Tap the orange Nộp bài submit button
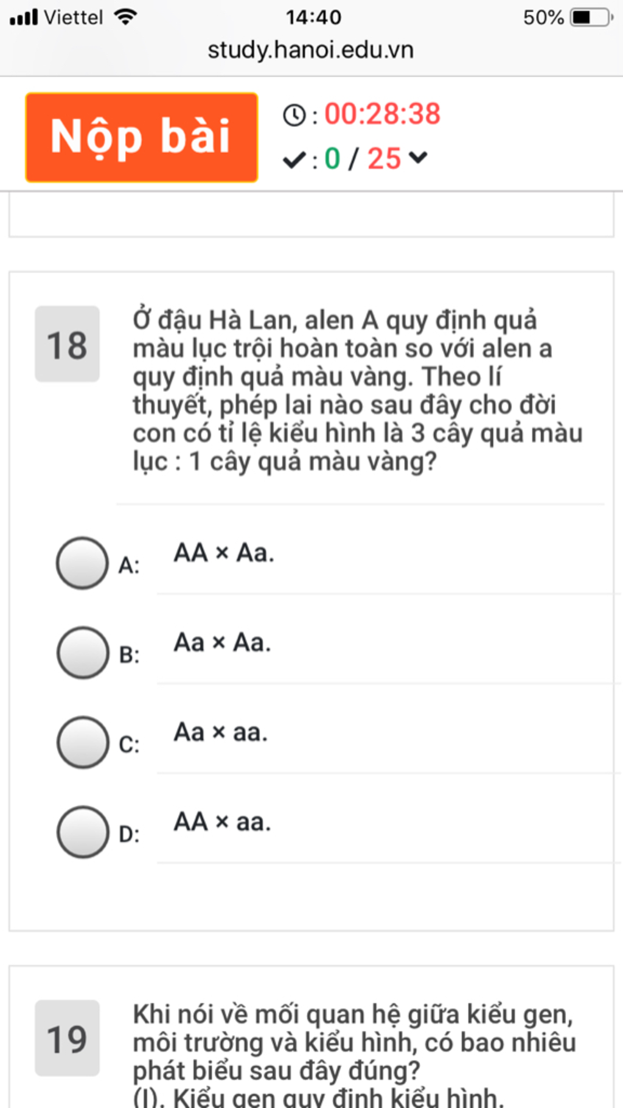623x1108 pixels. click(141, 137)
